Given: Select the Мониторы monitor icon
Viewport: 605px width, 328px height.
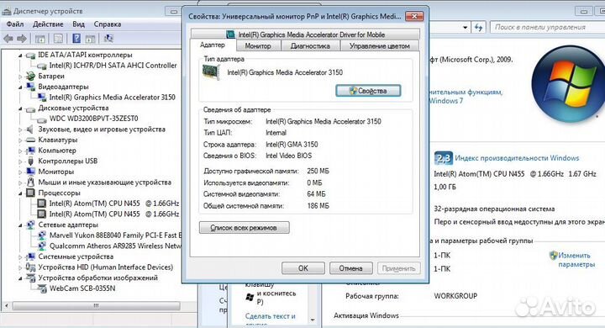Looking at the screenshot, I should [30, 172].
